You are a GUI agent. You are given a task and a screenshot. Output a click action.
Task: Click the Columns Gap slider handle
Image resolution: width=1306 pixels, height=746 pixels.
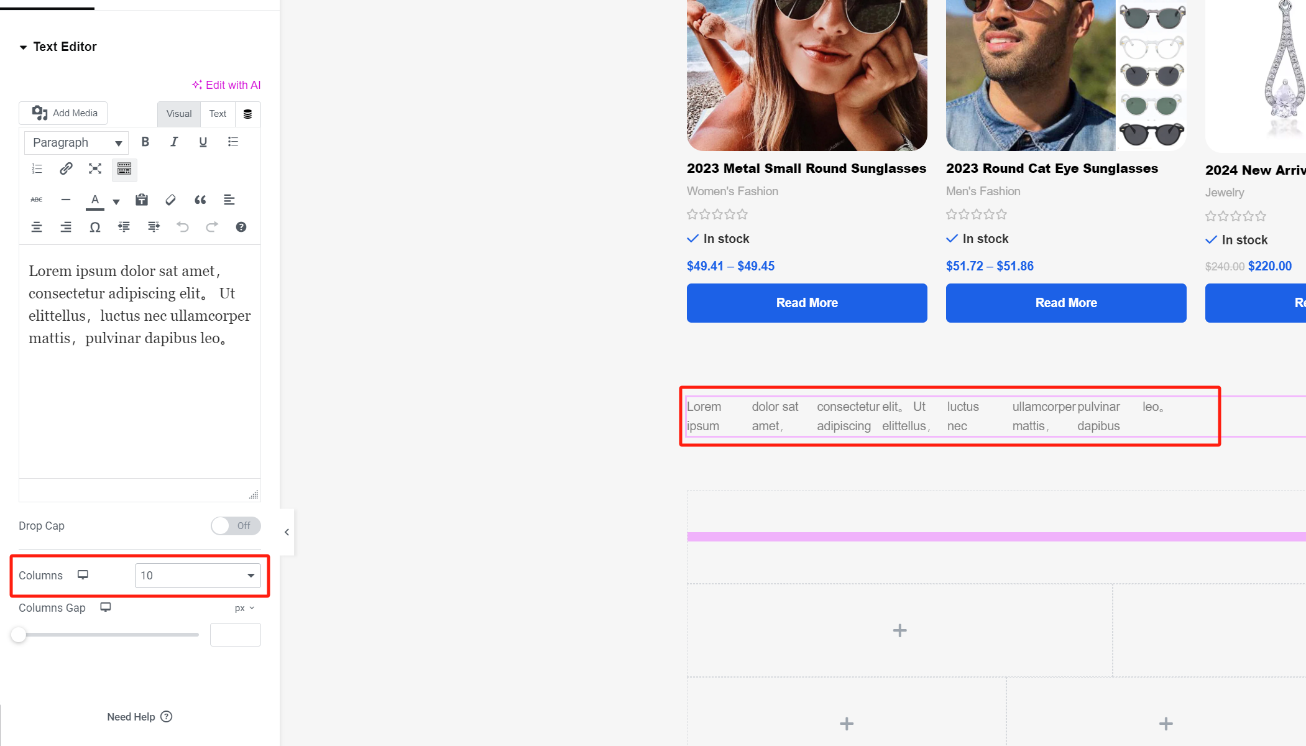pyautogui.click(x=19, y=635)
